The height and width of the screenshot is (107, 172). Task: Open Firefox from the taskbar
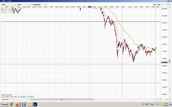coord(17,105)
